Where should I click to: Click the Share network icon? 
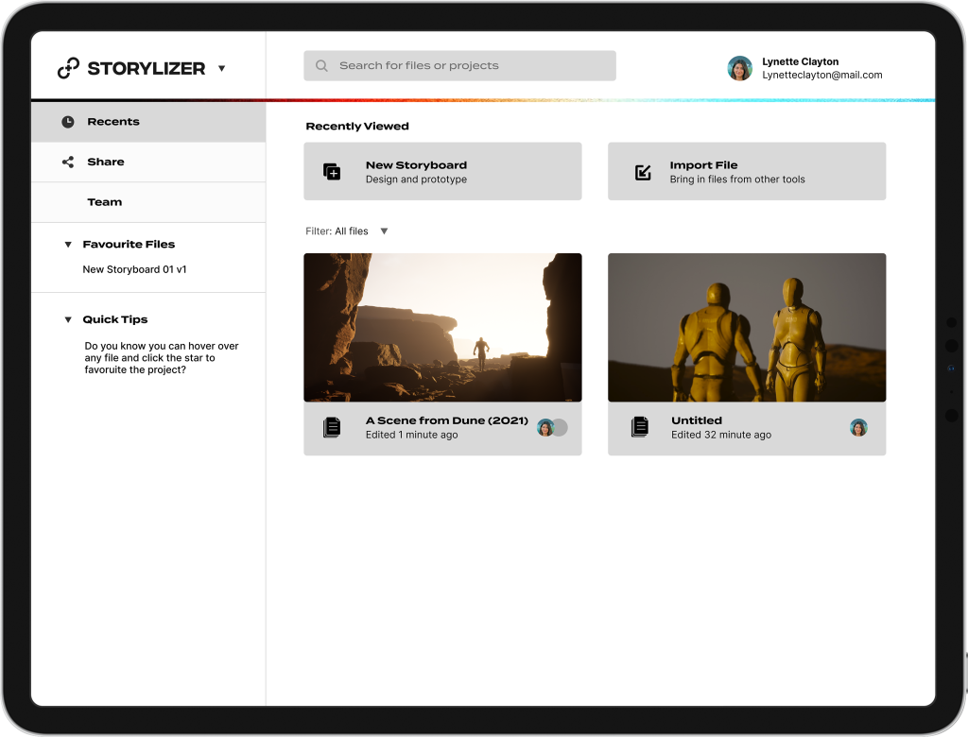click(x=68, y=162)
